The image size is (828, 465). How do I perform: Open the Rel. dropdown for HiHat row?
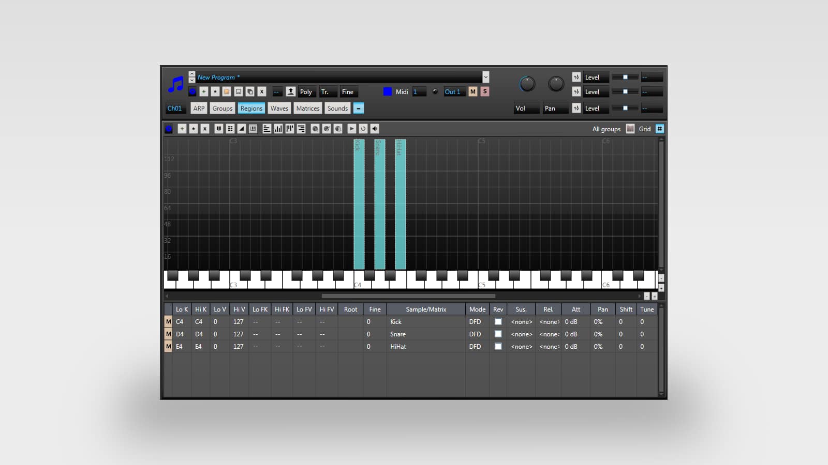[549, 346]
